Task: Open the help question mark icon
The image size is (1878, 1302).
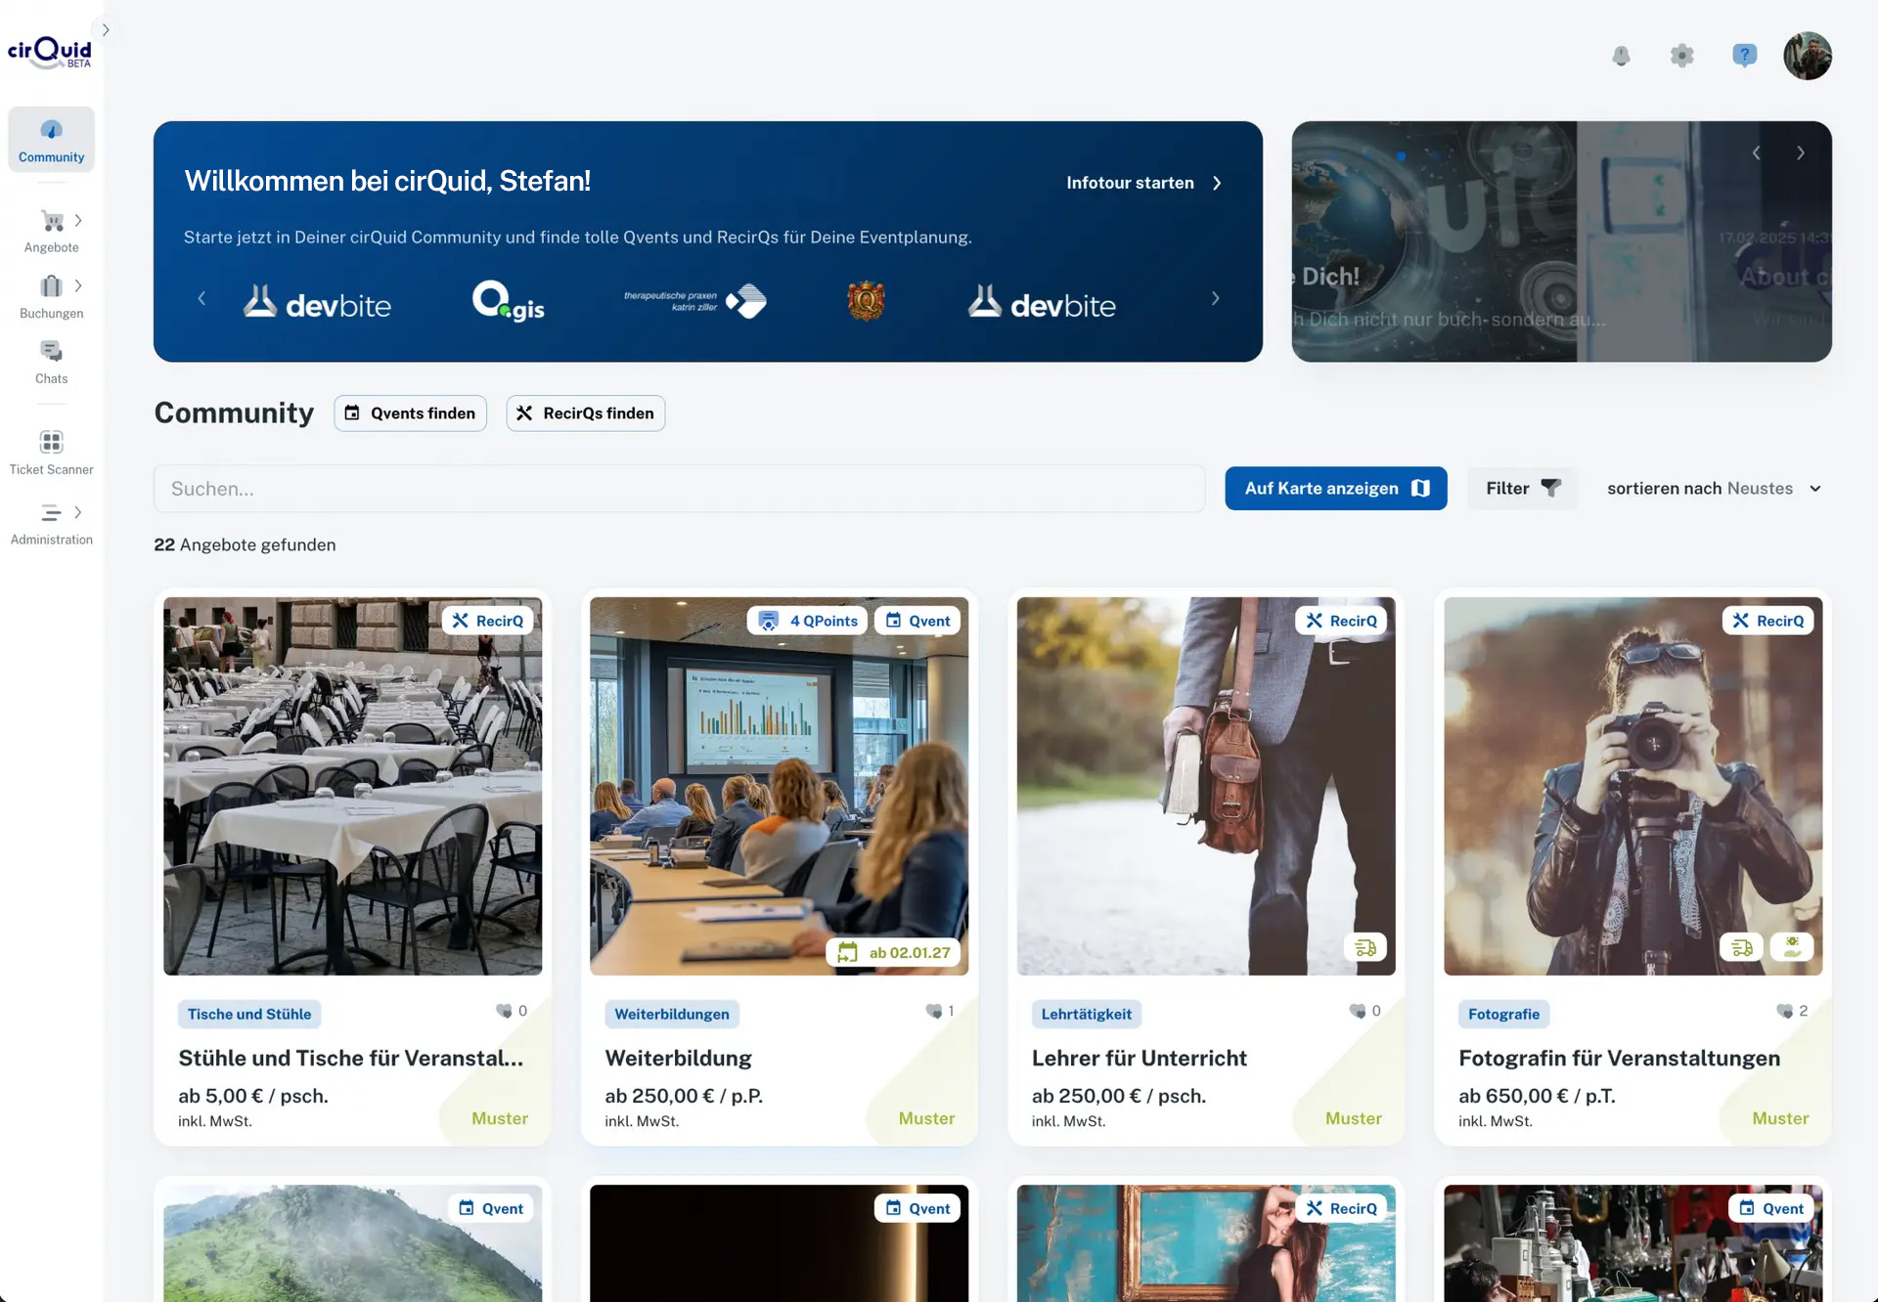Action: (x=1744, y=56)
